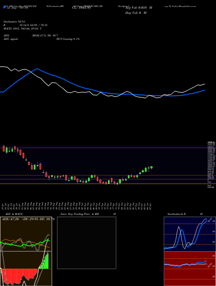Select the 'Avg Vol: 0.058 M' text
Image resolution: width=216 pixels, height=286 pixels.
[138, 8]
